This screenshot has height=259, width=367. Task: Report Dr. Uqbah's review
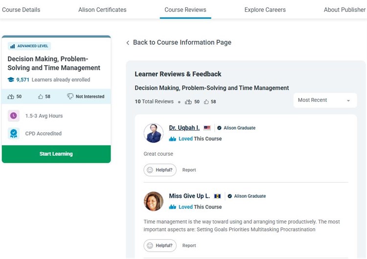pos(189,170)
